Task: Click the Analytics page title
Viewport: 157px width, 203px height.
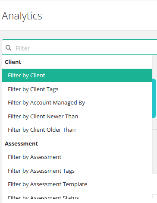Action: [x=22, y=16]
